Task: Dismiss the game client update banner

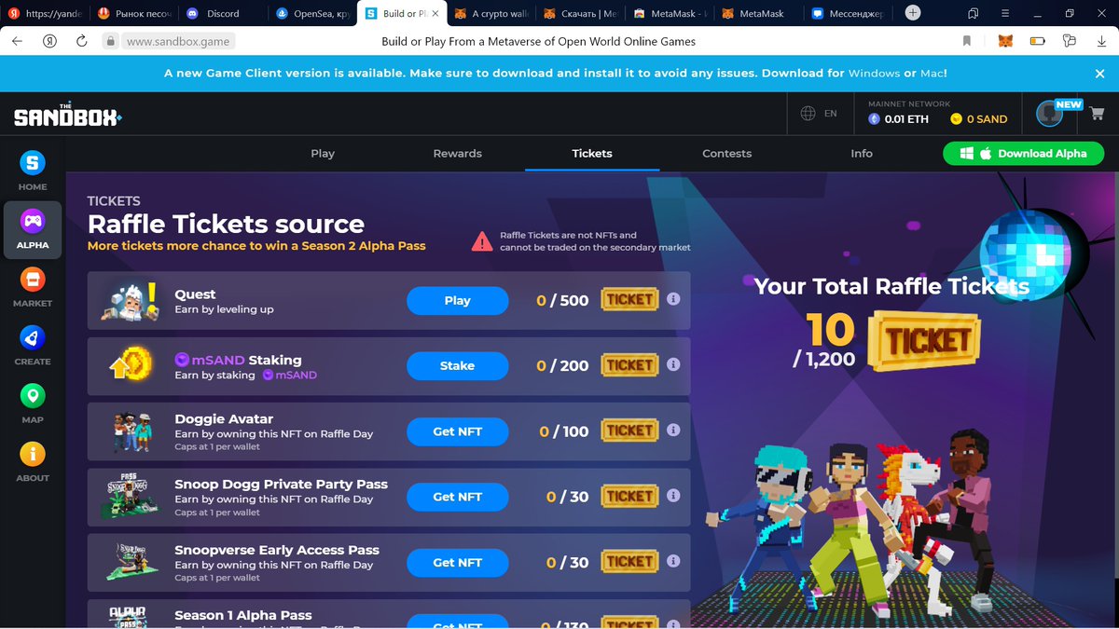Action: 1099,73
